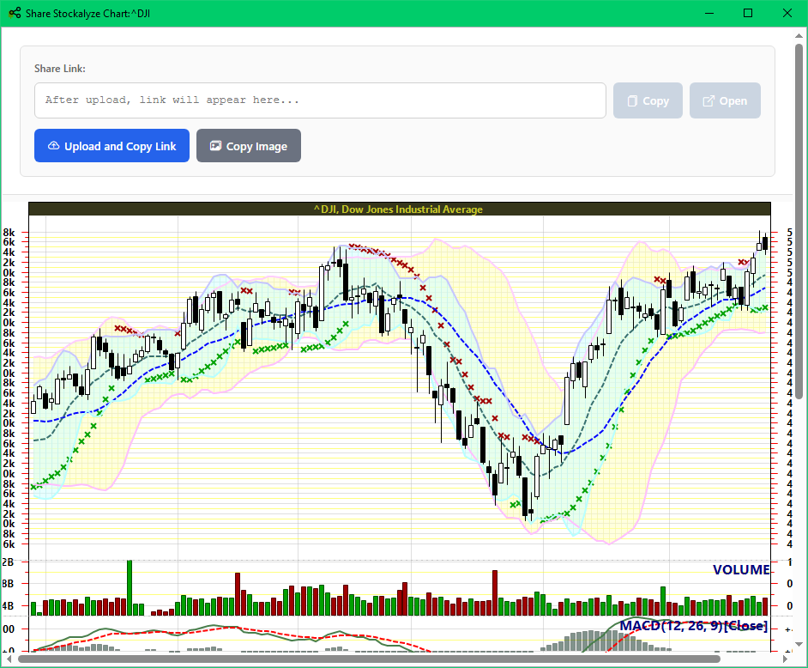Click the tallest green volume bar

click(130, 587)
